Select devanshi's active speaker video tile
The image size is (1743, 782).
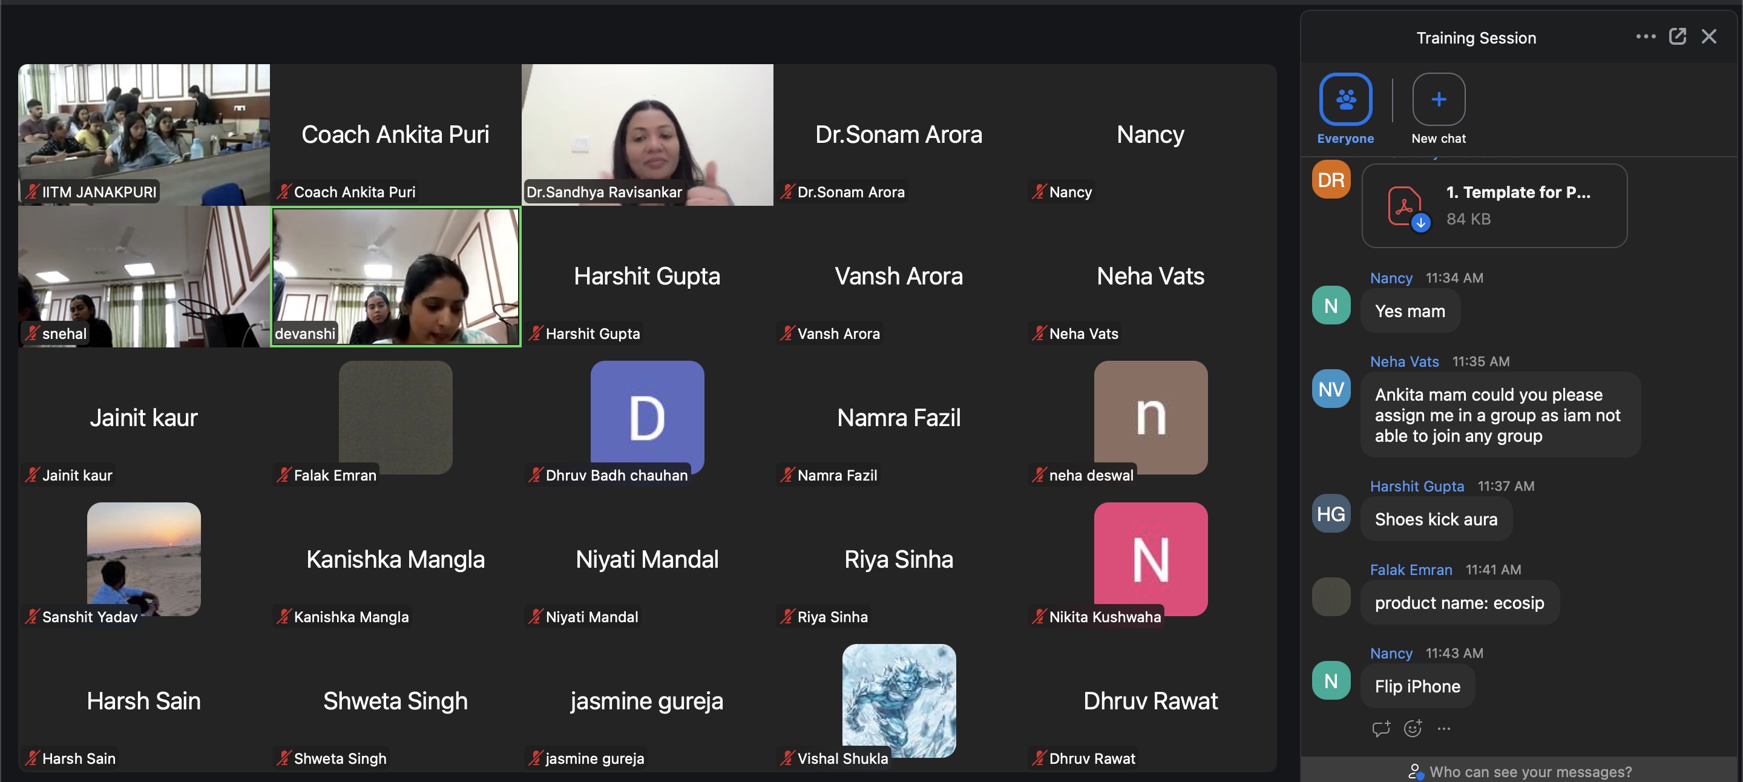tap(396, 276)
